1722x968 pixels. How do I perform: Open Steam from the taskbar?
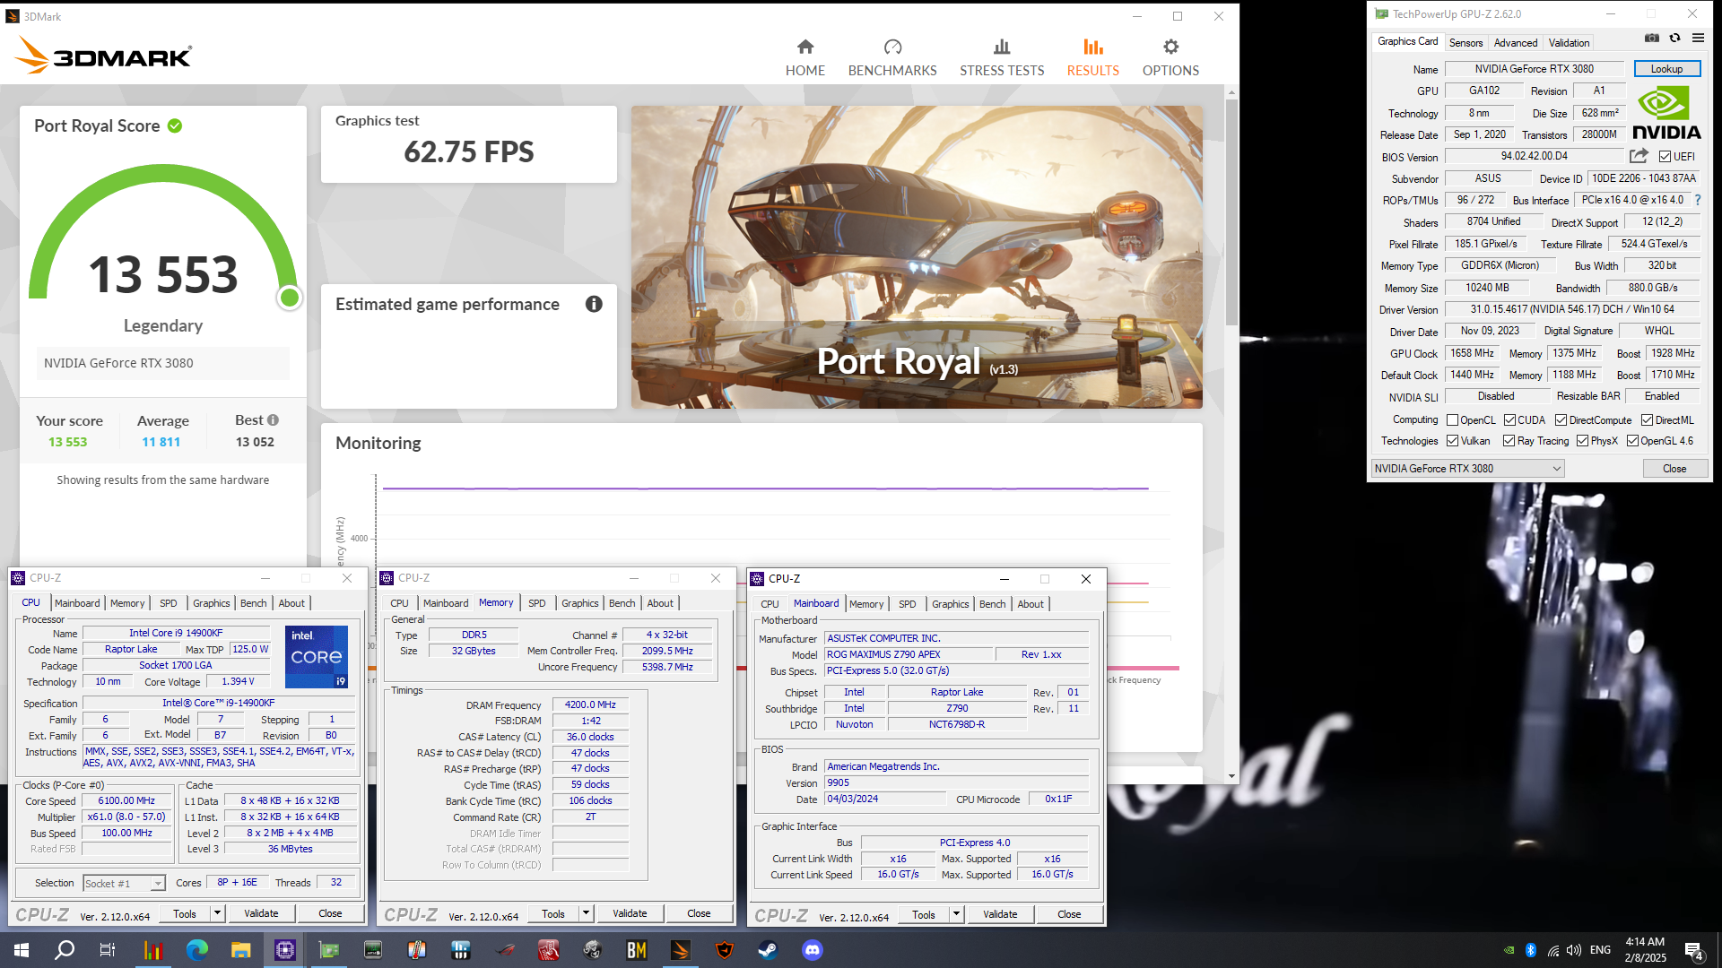click(x=768, y=950)
